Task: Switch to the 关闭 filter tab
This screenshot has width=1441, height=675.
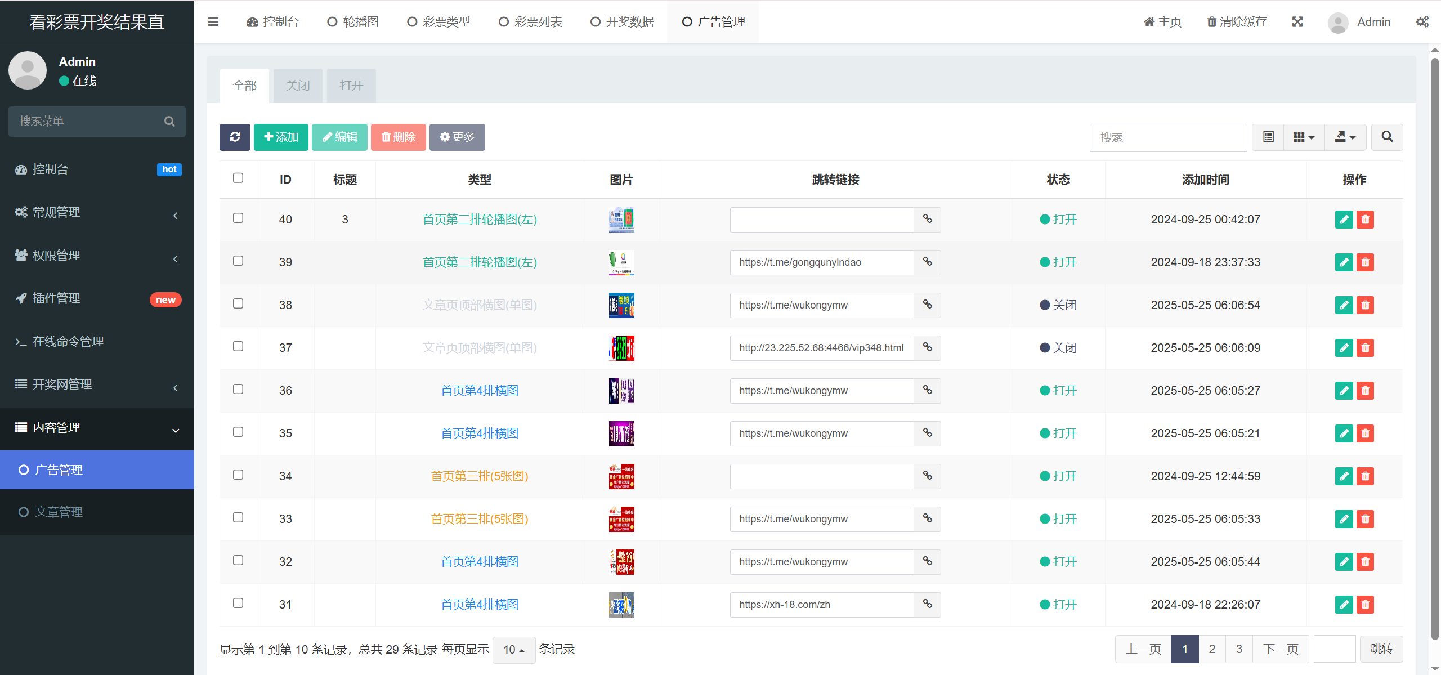Action: [x=298, y=86]
